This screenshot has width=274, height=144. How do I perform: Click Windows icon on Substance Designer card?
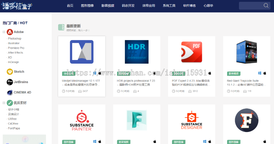205,142
